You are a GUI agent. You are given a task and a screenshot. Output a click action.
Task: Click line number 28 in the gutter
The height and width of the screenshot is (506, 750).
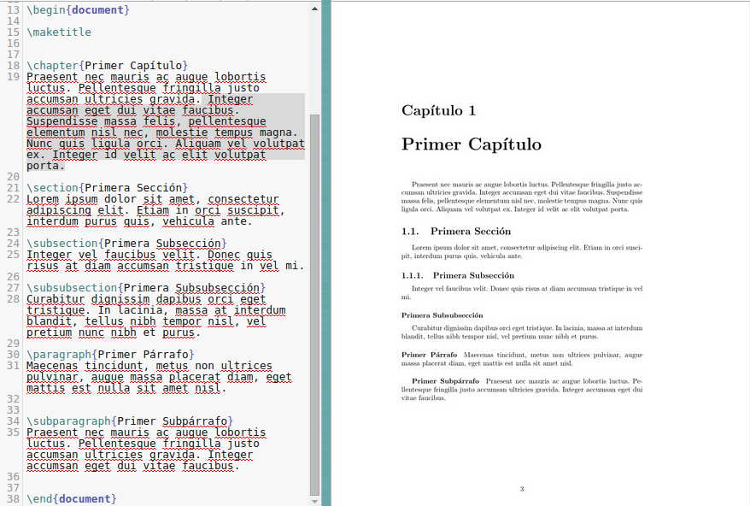[x=14, y=298]
